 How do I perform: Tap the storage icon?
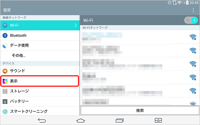(x=5, y=91)
